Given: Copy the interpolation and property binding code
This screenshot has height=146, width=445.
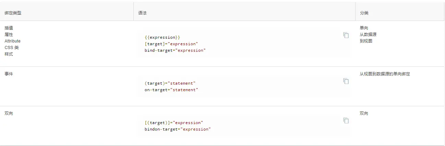Looking at the screenshot, I should coord(346,35).
